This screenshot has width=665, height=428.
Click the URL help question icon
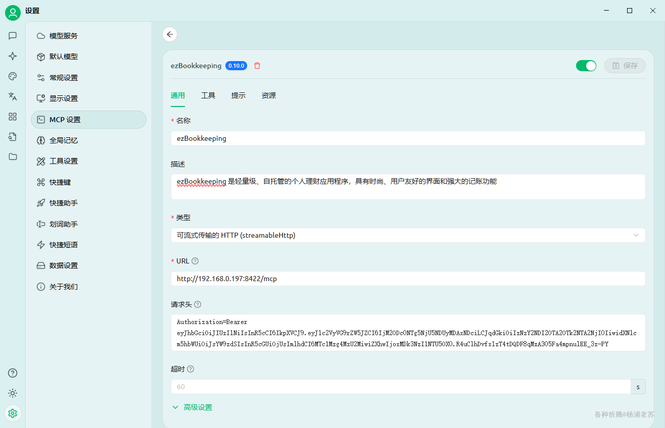pos(195,261)
